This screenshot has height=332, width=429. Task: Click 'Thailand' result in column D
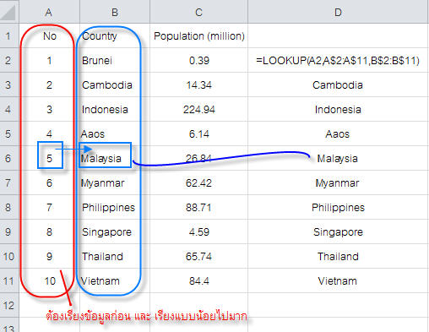(339, 256)
